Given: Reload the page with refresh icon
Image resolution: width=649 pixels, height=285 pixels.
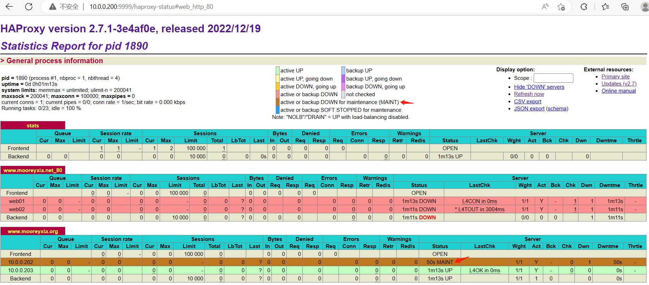Looking at the screenshot, I should pos(29,7).
